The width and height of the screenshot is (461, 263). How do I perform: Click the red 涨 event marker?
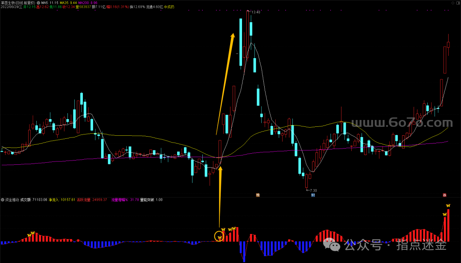[x=444, y=195]
